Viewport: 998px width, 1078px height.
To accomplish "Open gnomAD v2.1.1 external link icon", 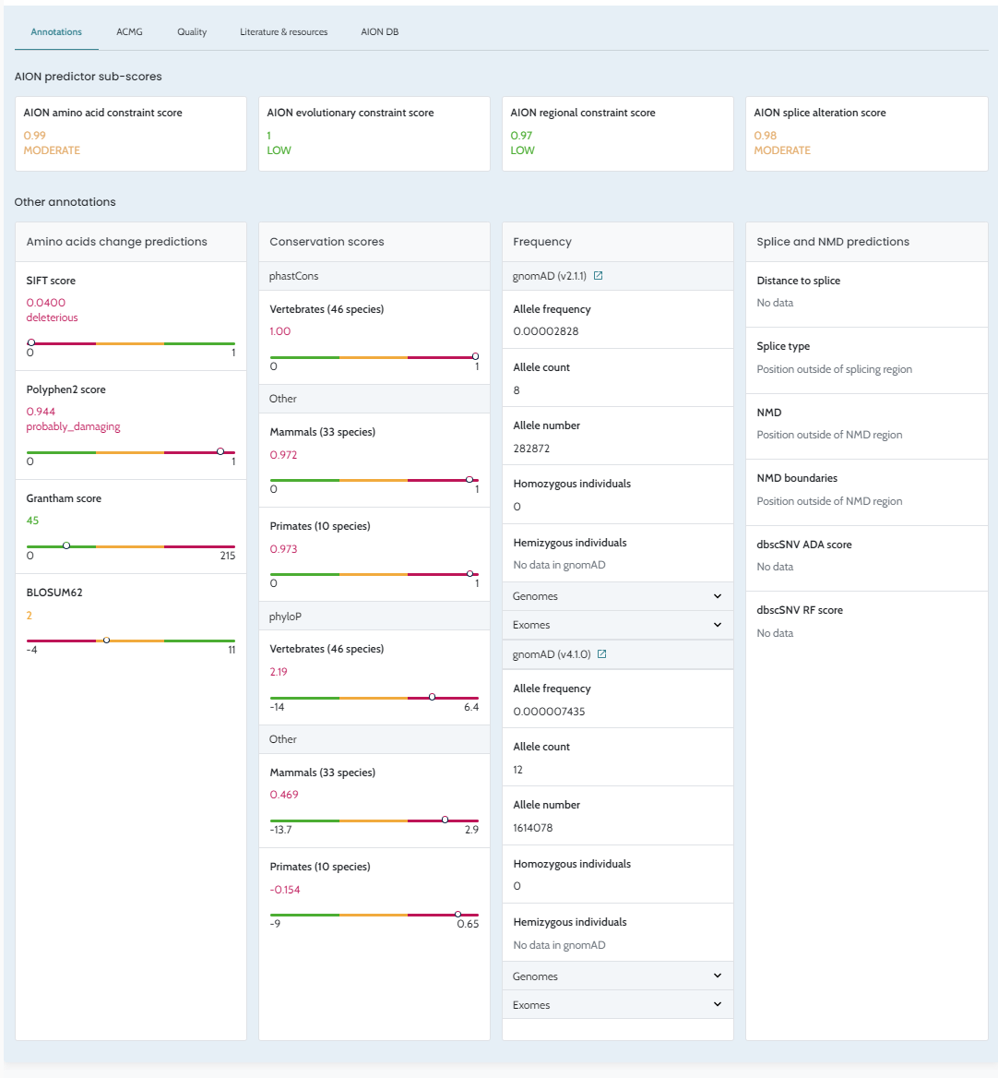I will (x=598, y=276).
